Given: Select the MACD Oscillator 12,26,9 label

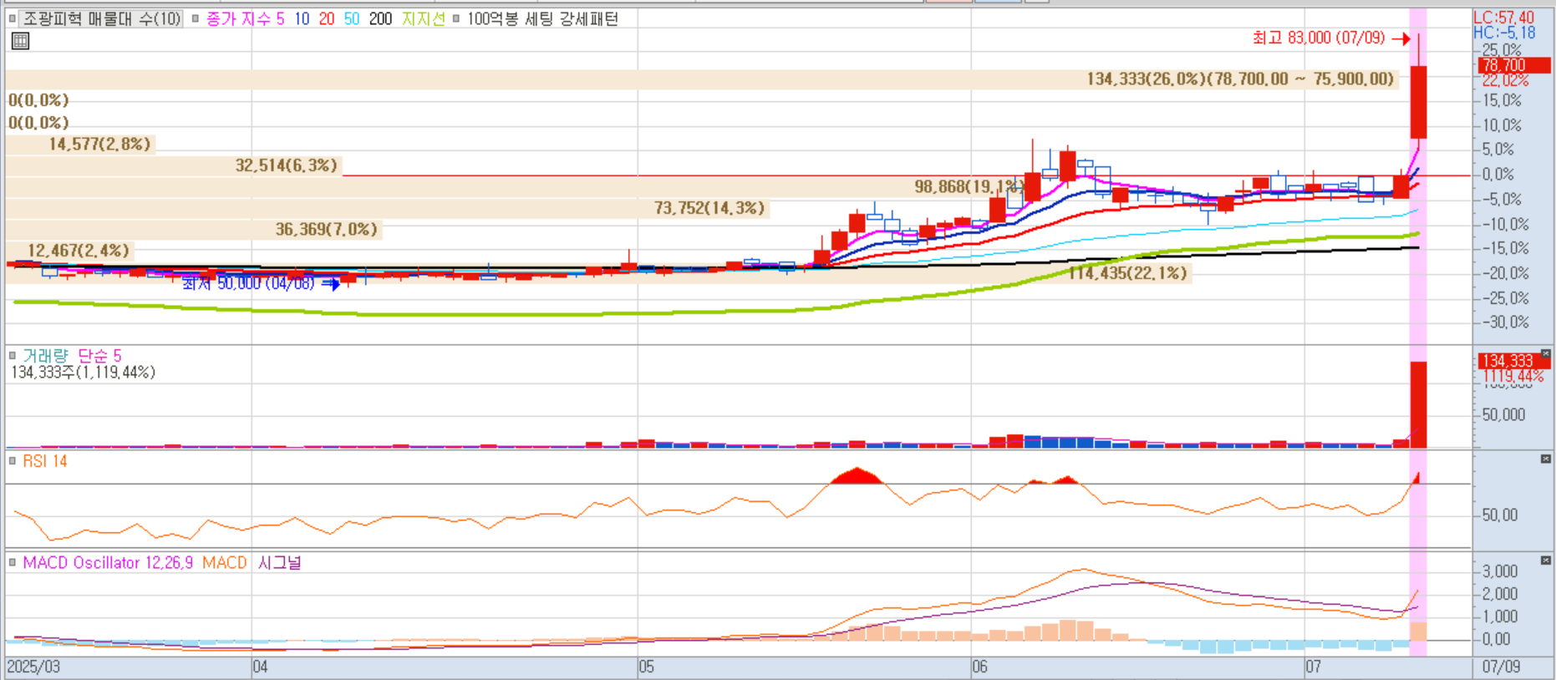Looking at the screenshot, I should pos(108,562).
